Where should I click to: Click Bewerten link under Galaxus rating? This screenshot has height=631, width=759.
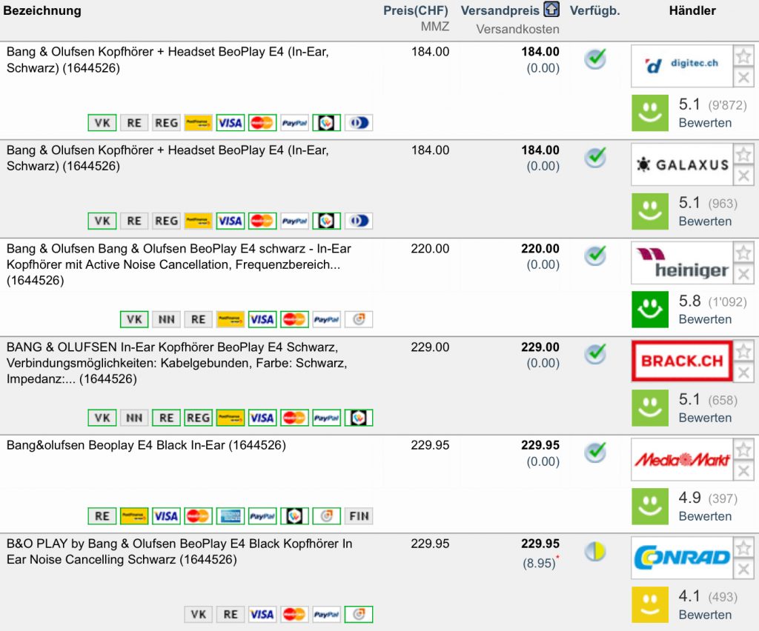[x=705, y=221]
